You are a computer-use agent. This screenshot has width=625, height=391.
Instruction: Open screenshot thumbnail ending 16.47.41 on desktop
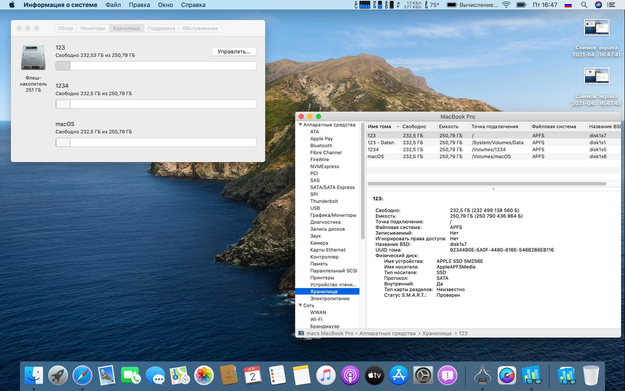point(596,28)
